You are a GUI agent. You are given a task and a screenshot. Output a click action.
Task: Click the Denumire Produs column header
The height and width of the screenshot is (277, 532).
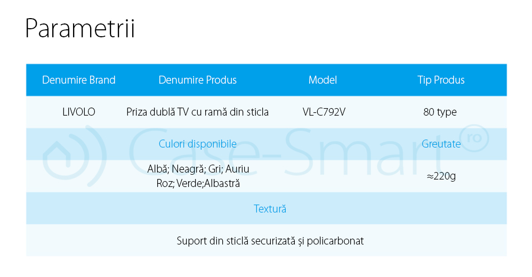tap(198, 80)
